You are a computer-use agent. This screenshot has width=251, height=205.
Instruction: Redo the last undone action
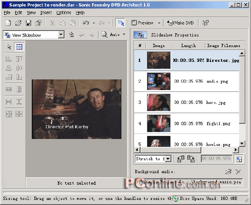[102, 23]
